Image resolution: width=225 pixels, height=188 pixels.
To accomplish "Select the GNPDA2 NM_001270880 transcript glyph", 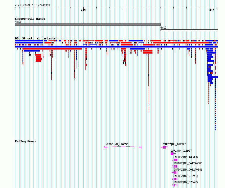I will 174,166.
